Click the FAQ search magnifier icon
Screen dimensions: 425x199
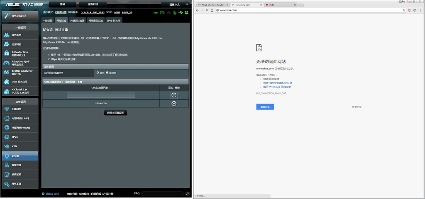coord(187,194)
